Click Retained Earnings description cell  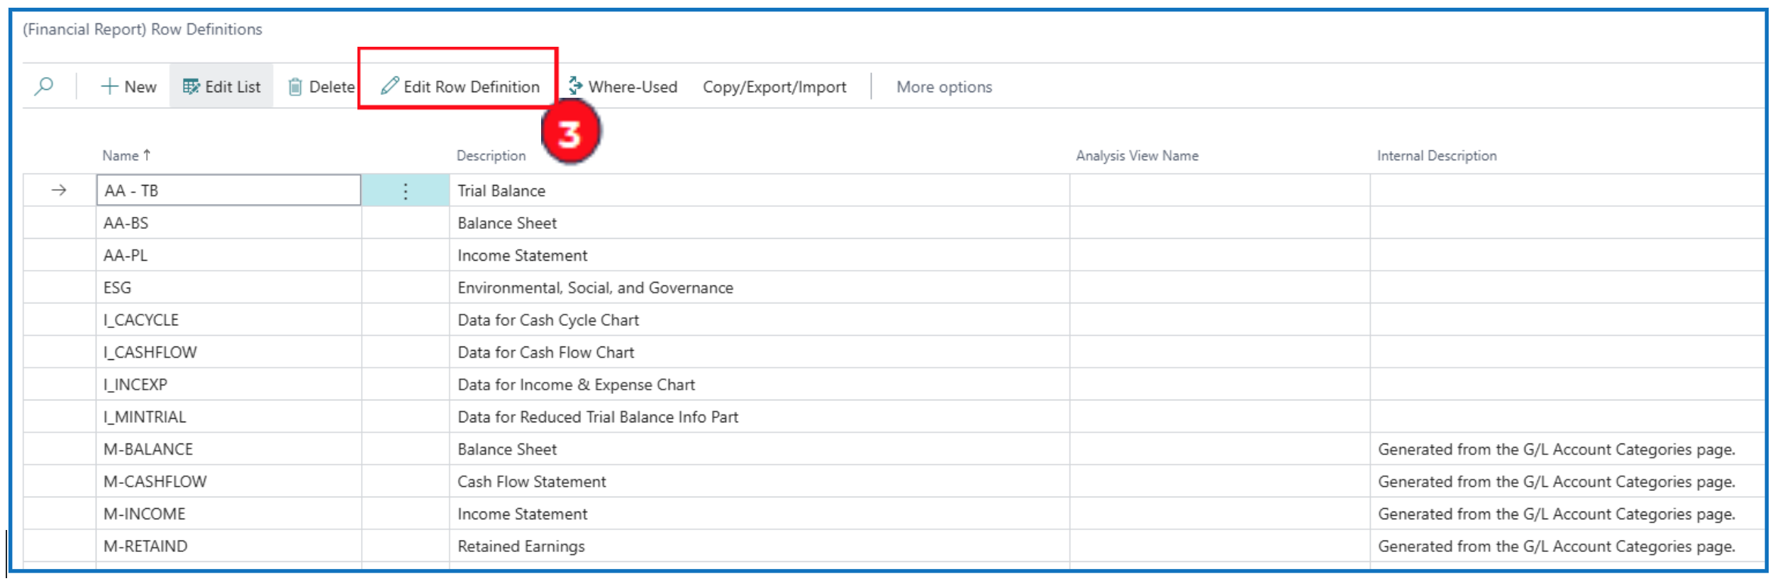[521, 546]
